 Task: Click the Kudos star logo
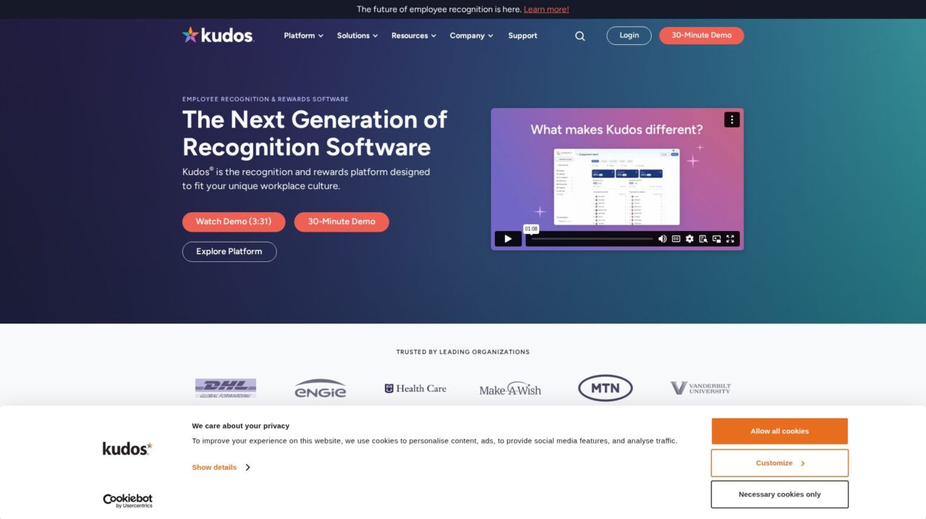click(190, 34)
